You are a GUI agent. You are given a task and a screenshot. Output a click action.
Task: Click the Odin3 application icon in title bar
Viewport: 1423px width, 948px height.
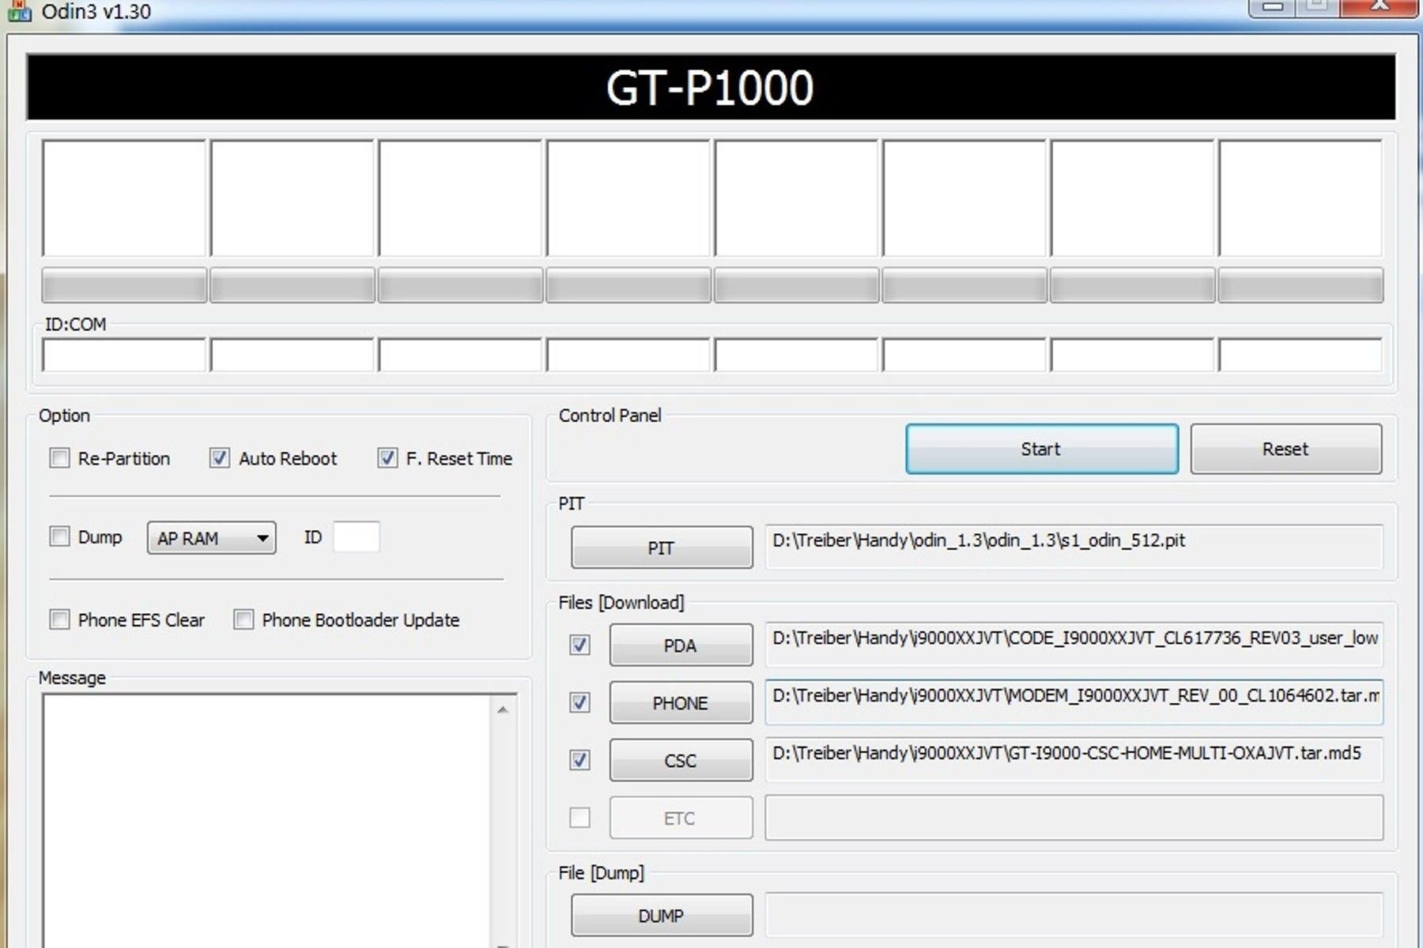(x=19, y=10)
